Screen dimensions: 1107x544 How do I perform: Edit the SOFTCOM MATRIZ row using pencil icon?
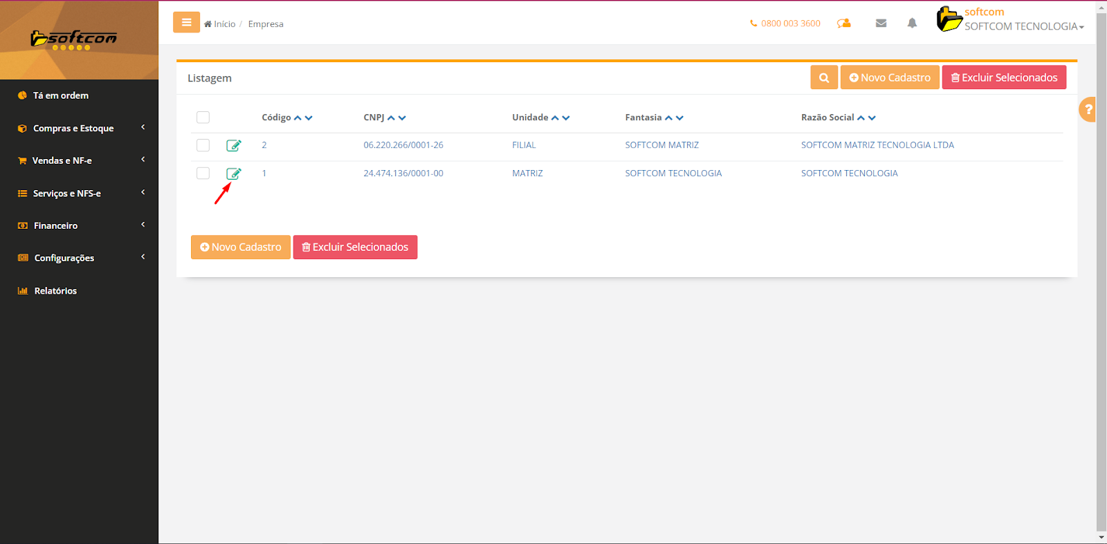(x=233, y=145)
